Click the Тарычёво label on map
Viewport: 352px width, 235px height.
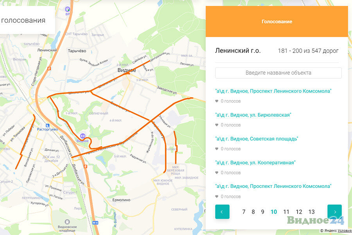(x=77, y=51)
